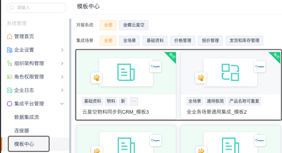The image size is (282, 153).
Task: Click the 请输入 search field
Action: click(37, 8)
